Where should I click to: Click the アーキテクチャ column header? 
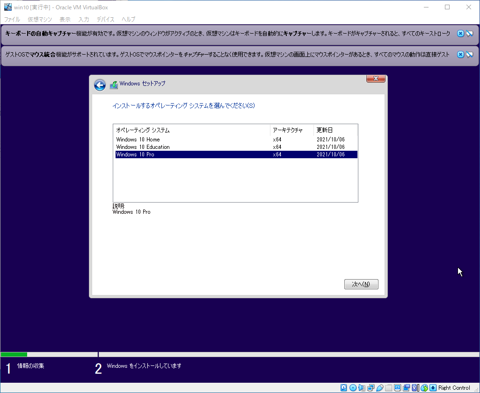pyautogui.click(x=292, y=130)
